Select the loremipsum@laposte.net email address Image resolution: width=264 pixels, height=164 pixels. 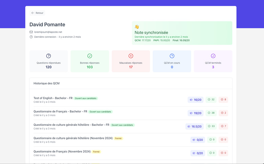48,32
